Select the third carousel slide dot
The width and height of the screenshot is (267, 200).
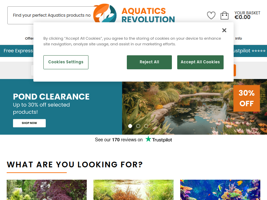click(146, 126)
